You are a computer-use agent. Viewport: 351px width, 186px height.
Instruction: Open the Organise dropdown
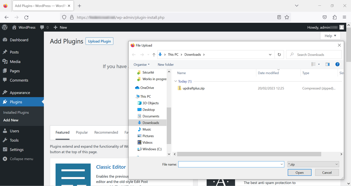141,64
